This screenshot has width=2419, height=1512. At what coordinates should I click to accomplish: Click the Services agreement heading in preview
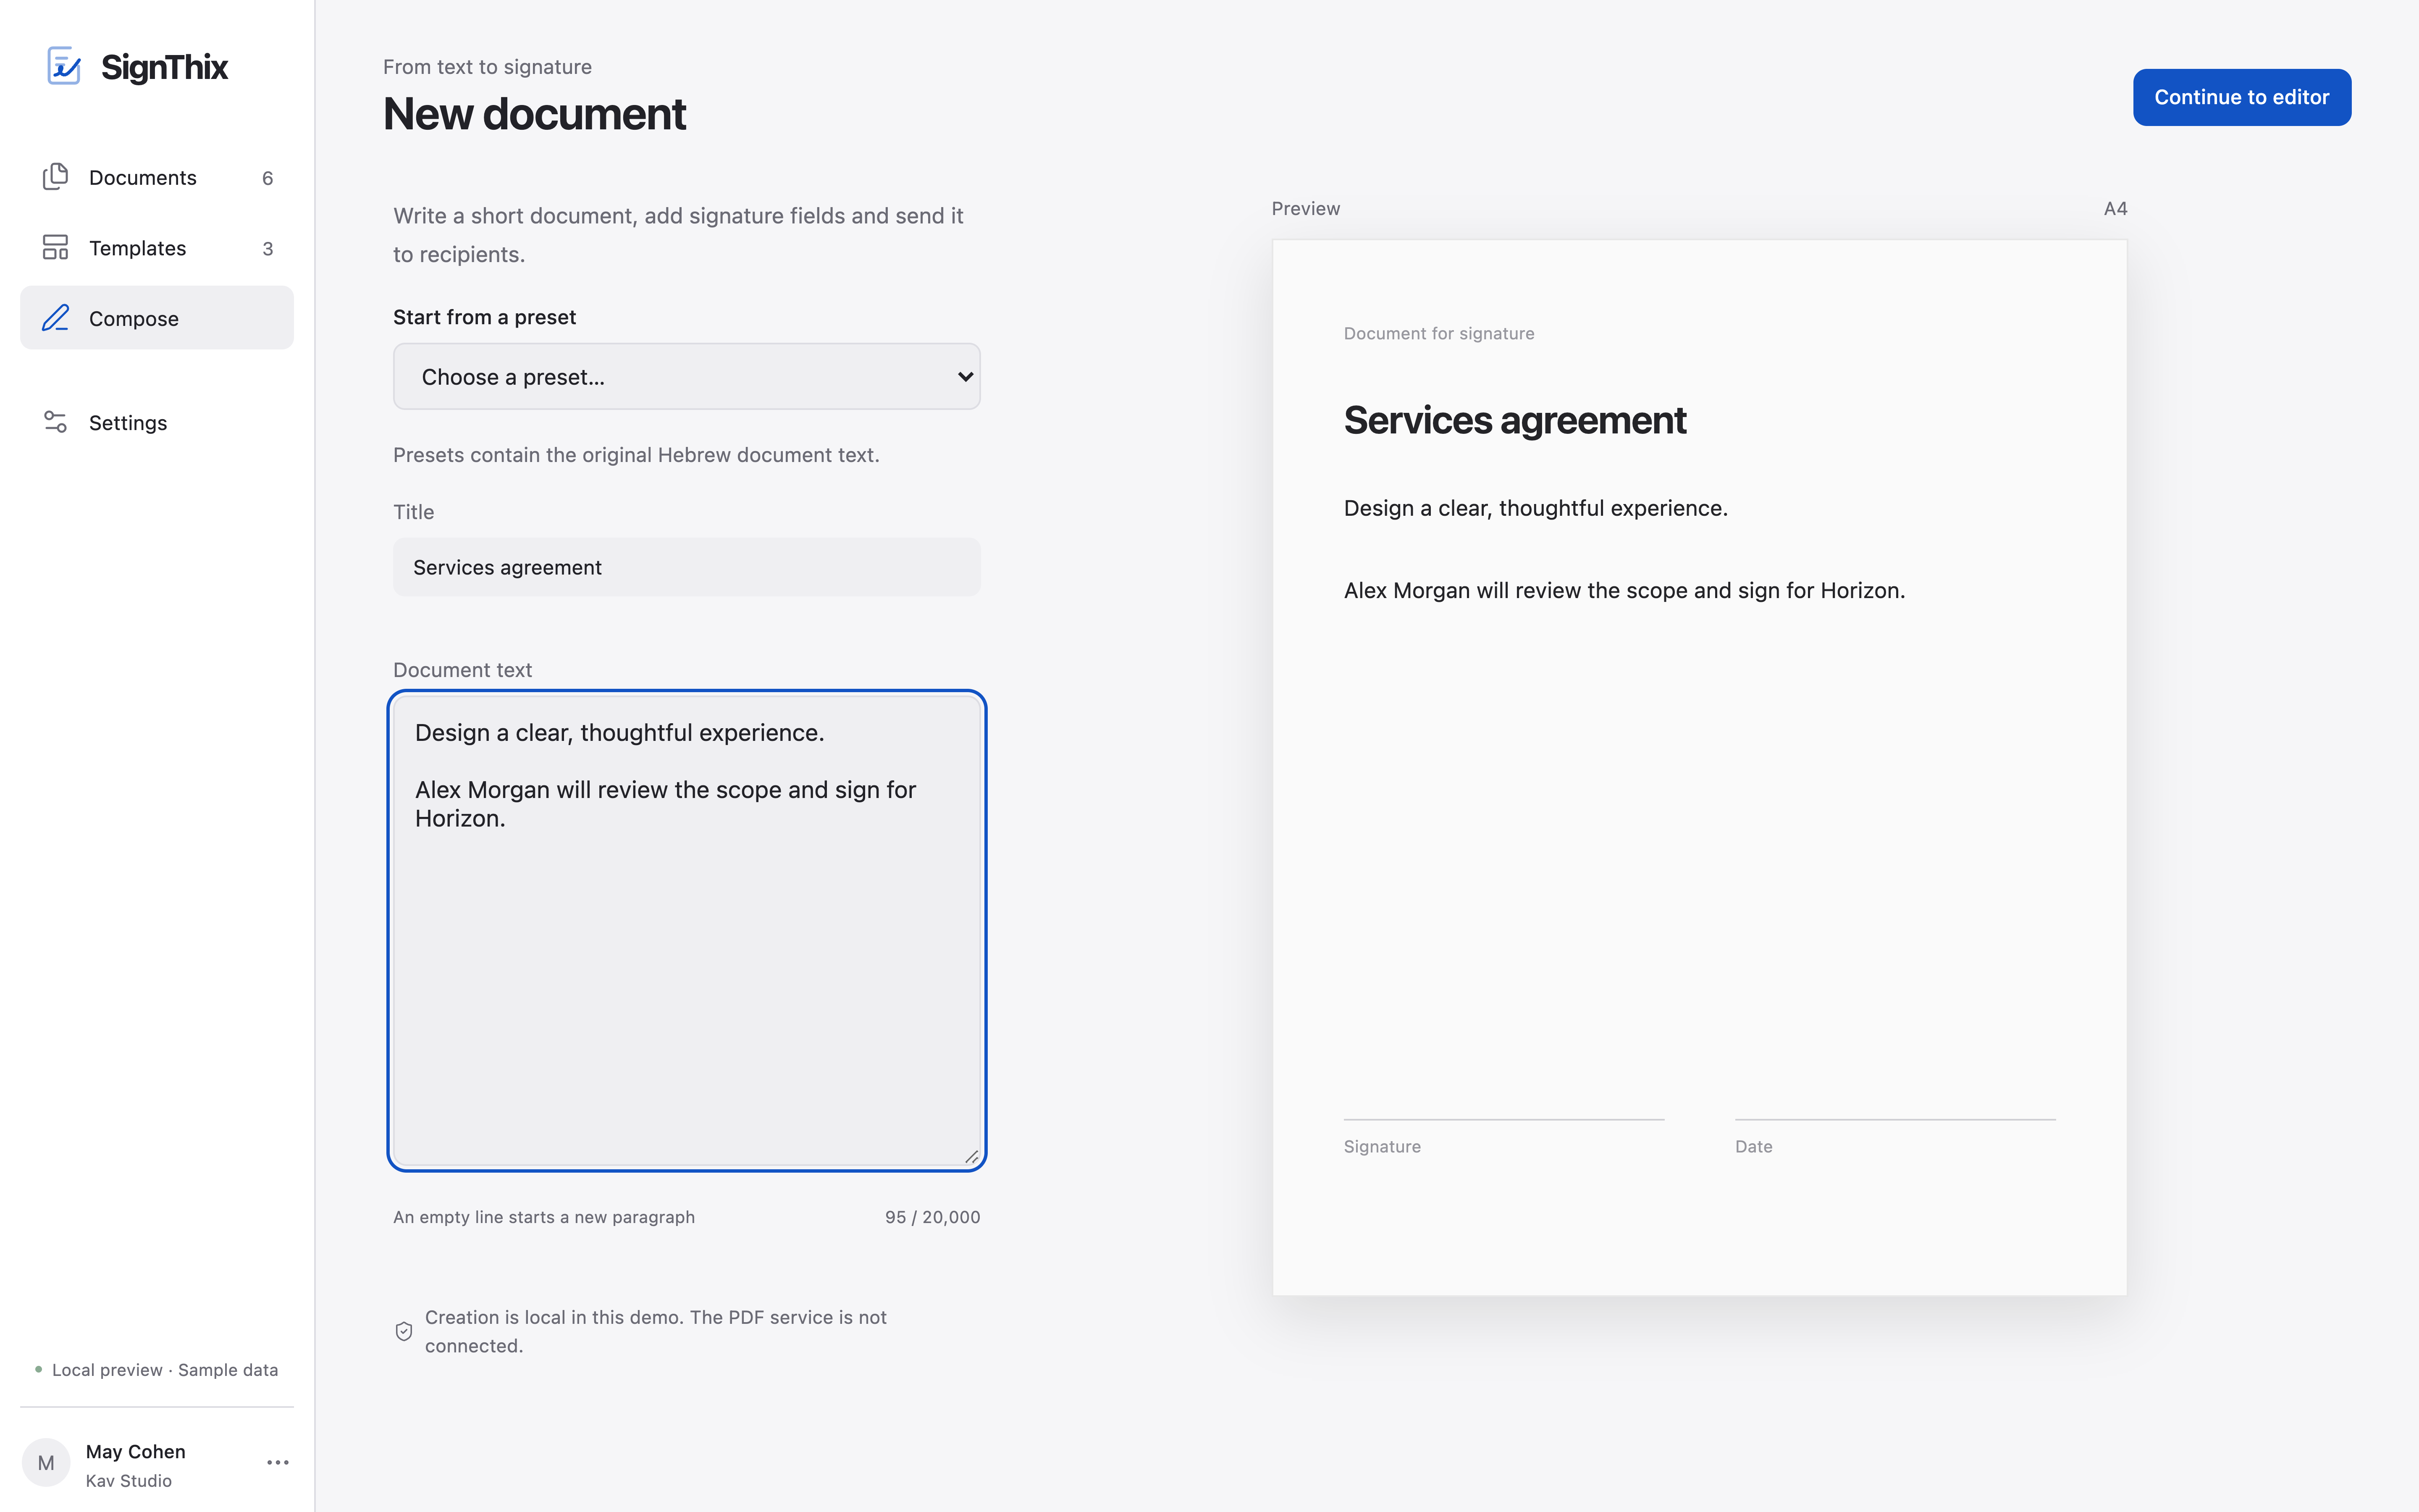tap(1514, 420)
